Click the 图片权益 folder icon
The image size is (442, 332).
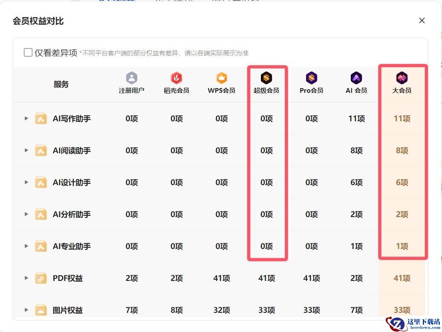(x=41, y=310)
